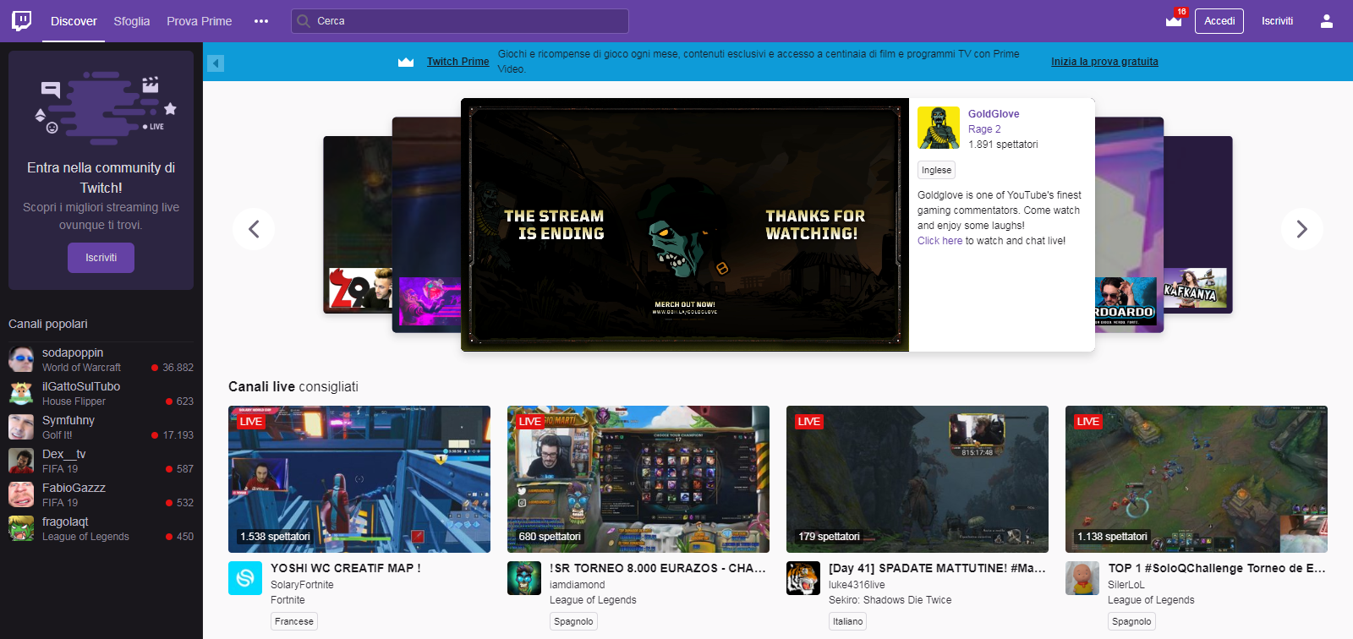Open the Fortnite stream thumbnail with 1.538 spettatori
This screenshot has height=639, width=1353.
[x=359, y=479]
